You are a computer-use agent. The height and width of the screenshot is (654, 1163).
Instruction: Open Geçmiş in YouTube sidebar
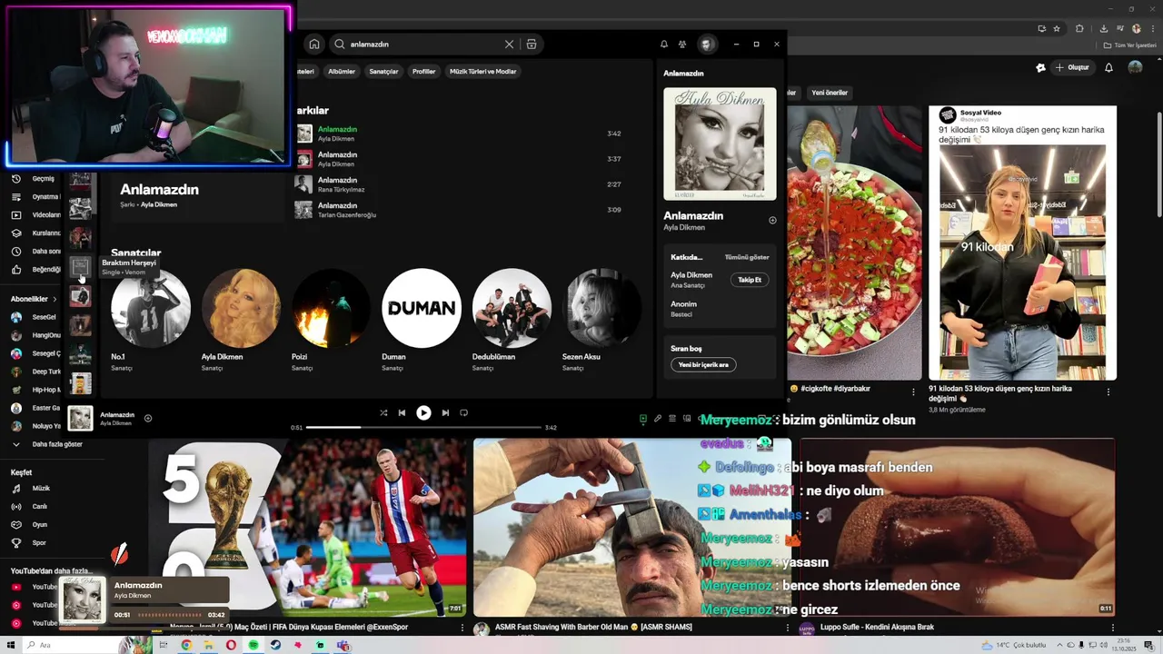pos(35,179)
